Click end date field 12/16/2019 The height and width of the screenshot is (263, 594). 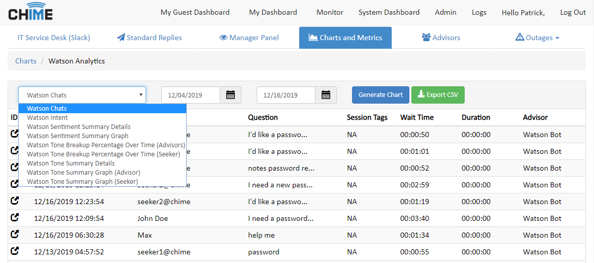click(287, 95)
